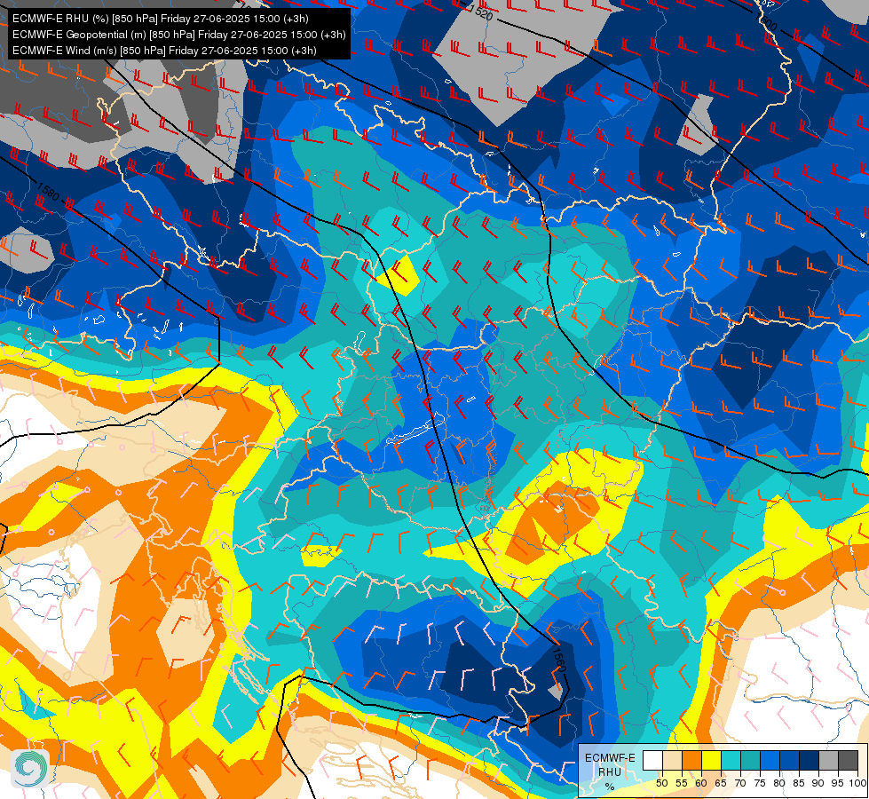Pick the dark navy 85-90% legend swatch
869x799 pixels.
[x=810, y=760]
